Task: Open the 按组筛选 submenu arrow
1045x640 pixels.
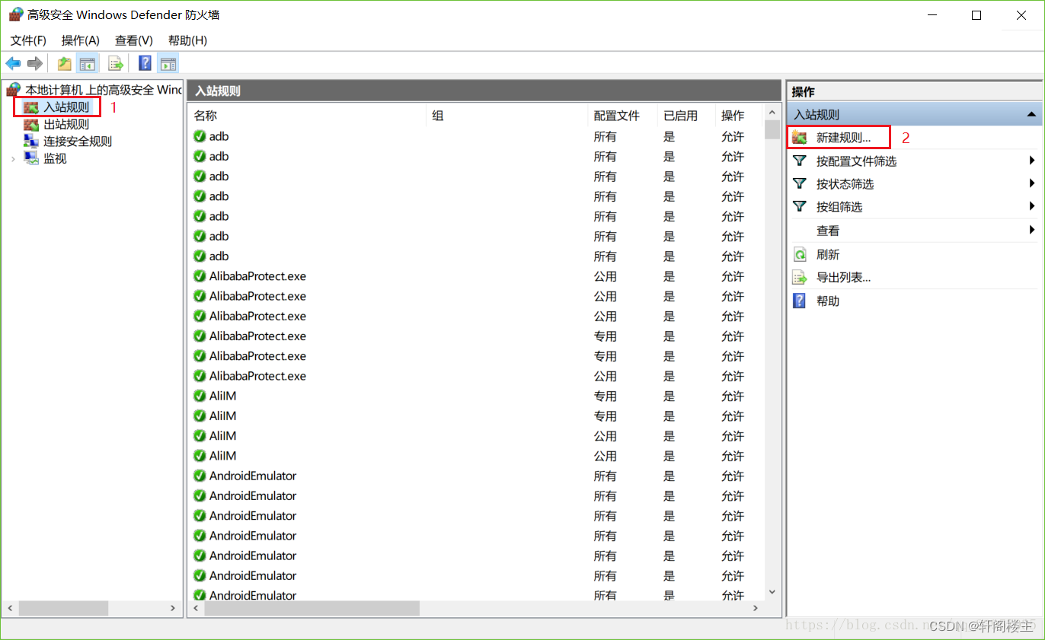Action: coord(1032,206)
